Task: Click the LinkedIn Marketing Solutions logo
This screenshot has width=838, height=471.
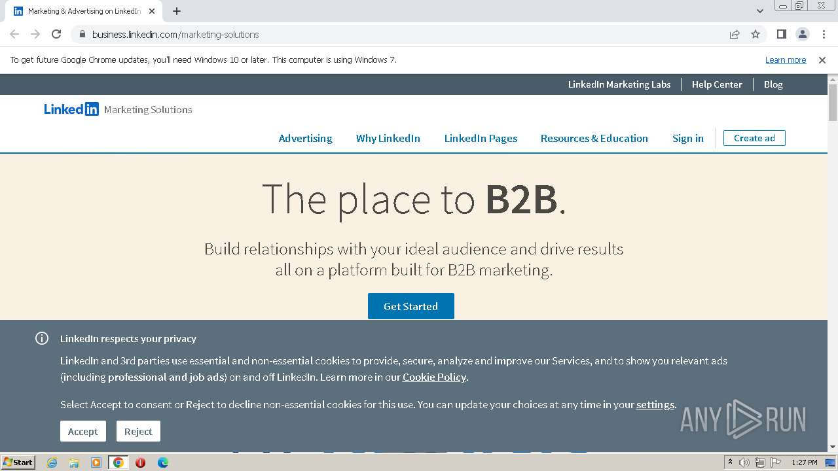Action: [118, 109]
